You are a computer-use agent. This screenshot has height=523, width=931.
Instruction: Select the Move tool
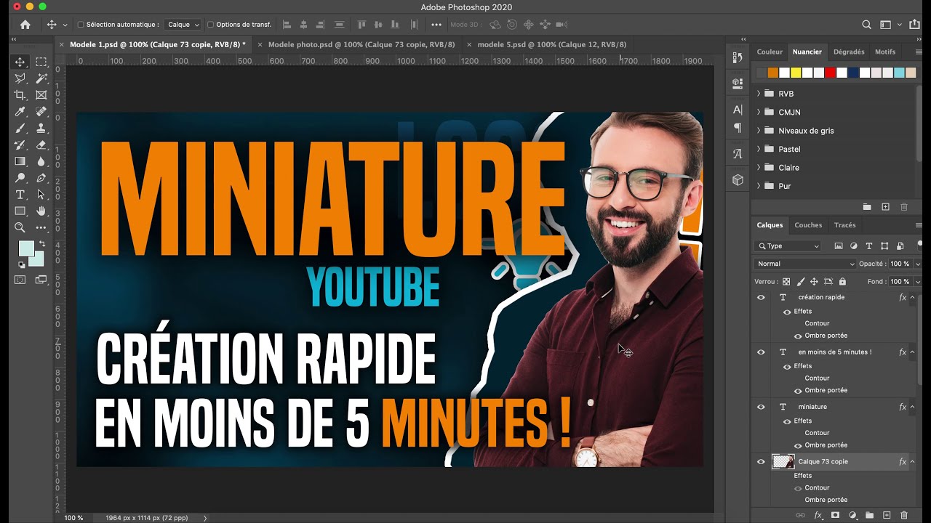click(20, 62)
